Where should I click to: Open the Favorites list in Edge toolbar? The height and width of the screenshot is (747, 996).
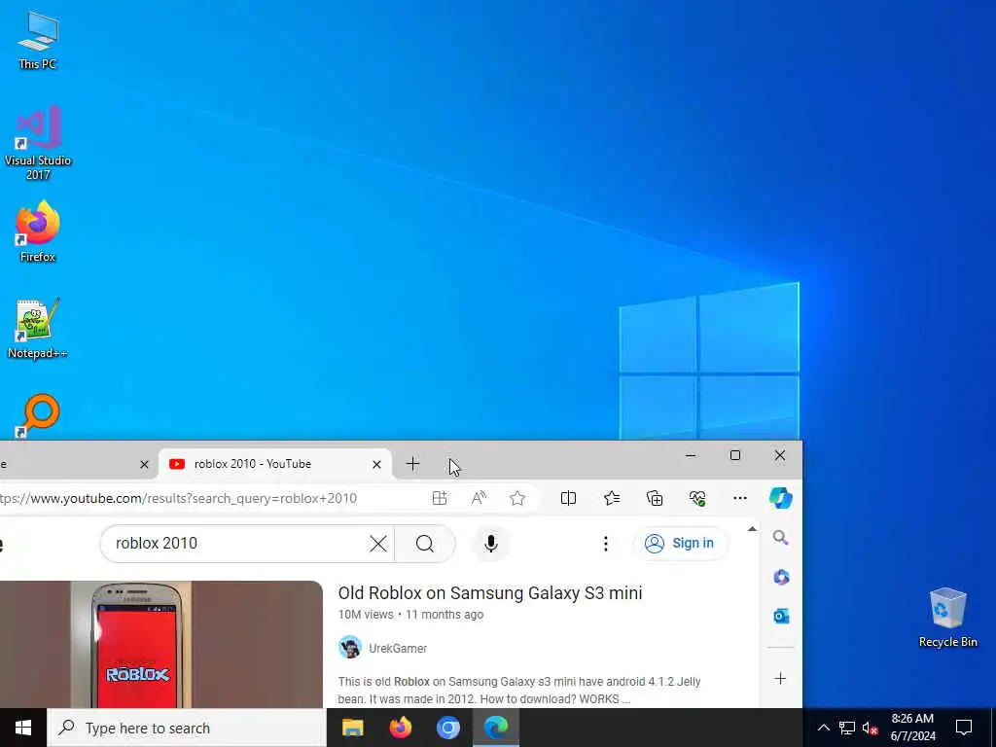click(x=612, y=499)
